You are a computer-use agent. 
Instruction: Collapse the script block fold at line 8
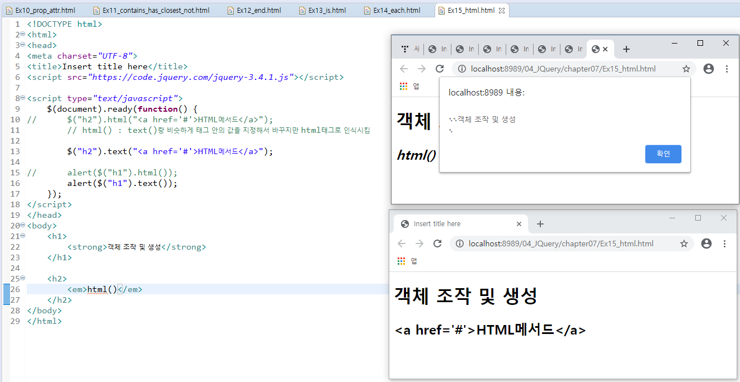click(22, 98)
